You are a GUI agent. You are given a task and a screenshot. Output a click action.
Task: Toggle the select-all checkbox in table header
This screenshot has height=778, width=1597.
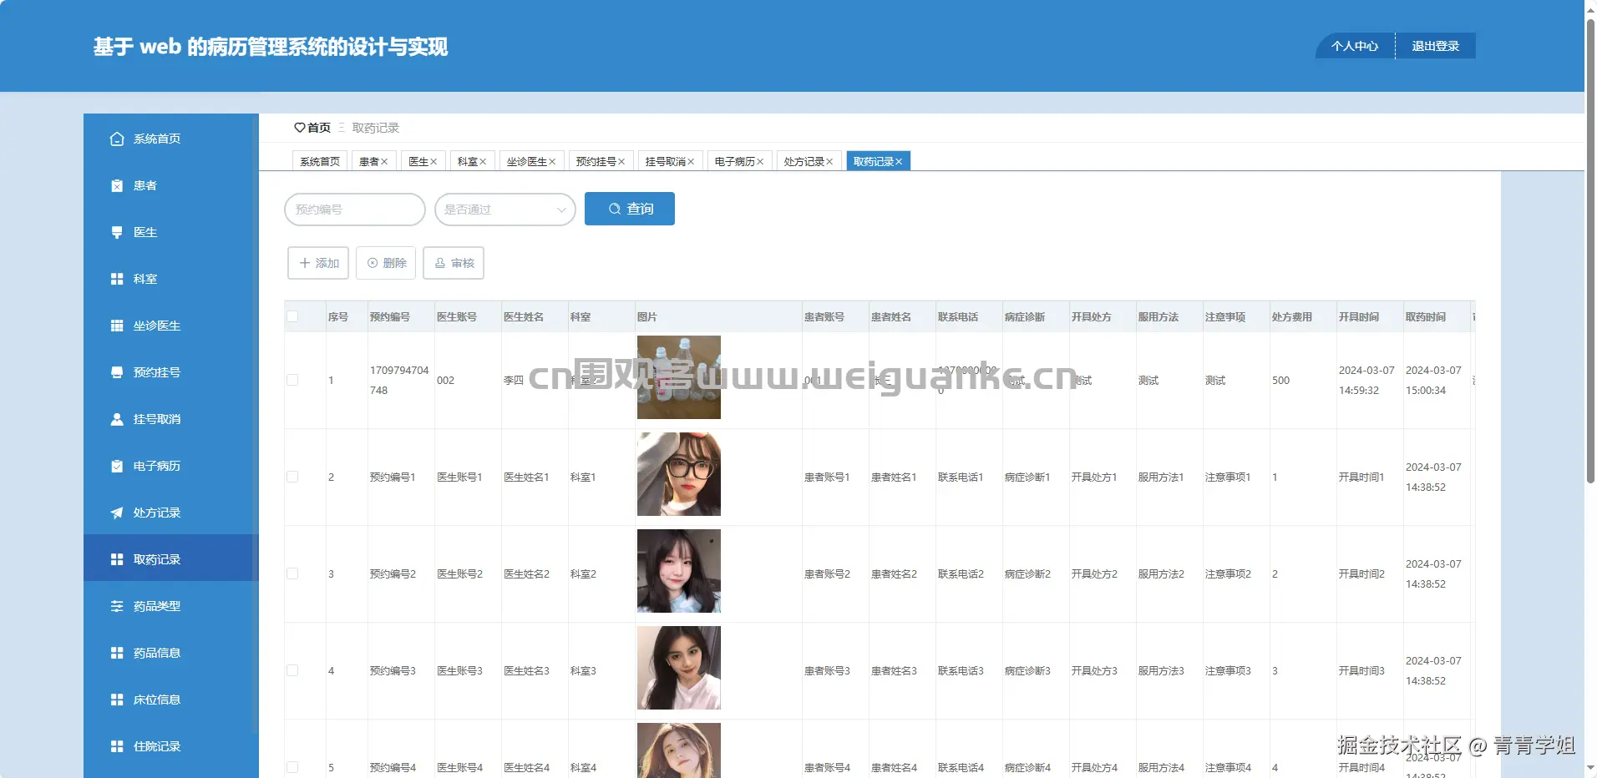292,316
